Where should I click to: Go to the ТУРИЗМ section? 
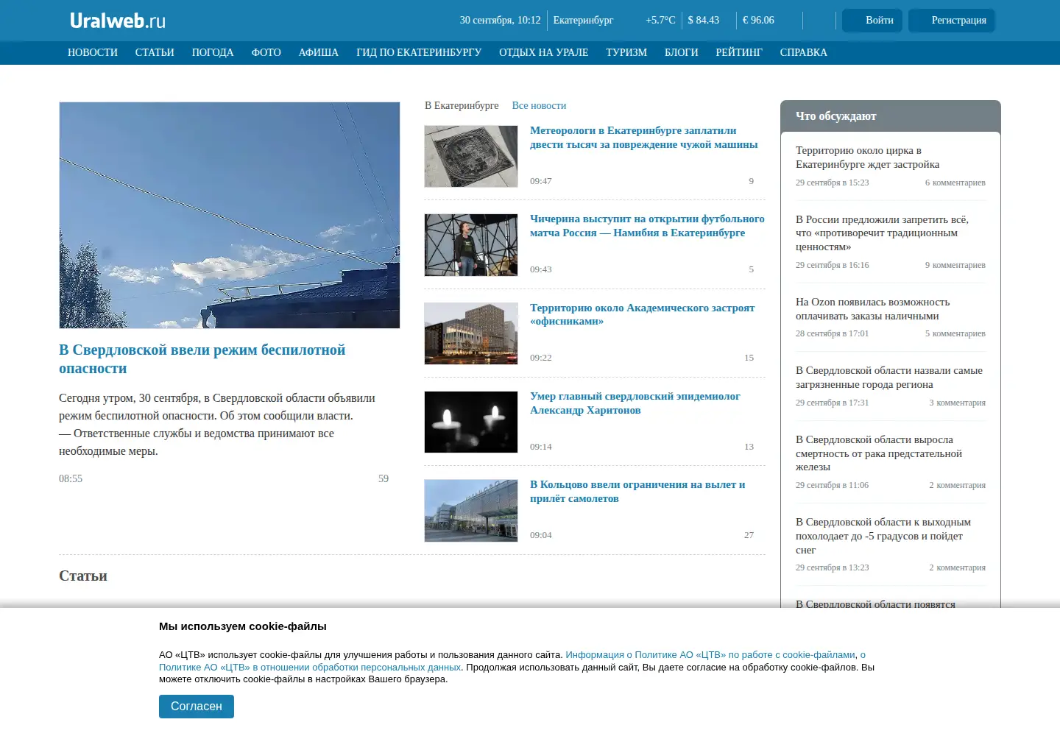(626, 53)
